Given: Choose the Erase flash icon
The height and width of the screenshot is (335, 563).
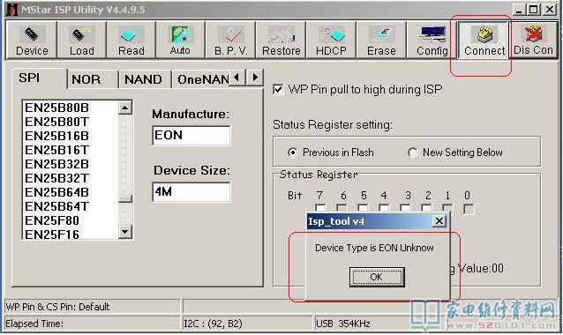Looking at the screenshot, I should (x=381, y=40).
